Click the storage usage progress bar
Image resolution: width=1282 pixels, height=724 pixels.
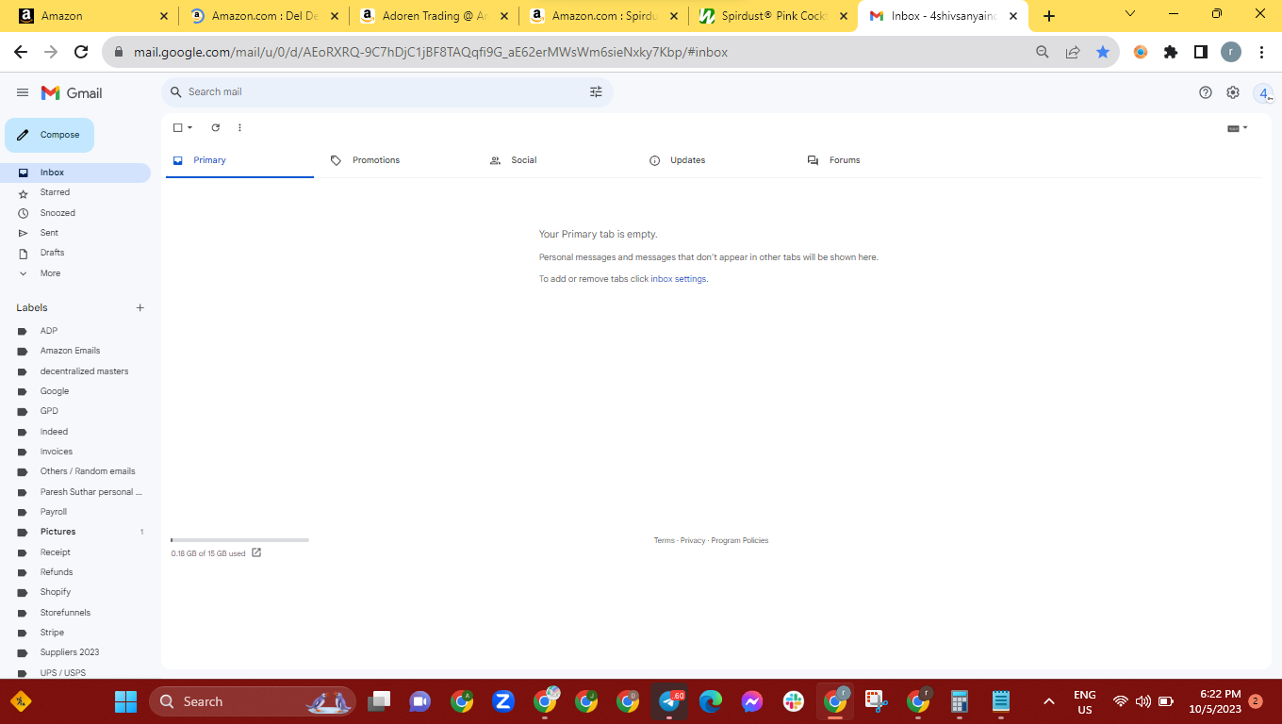pos(239,540)
